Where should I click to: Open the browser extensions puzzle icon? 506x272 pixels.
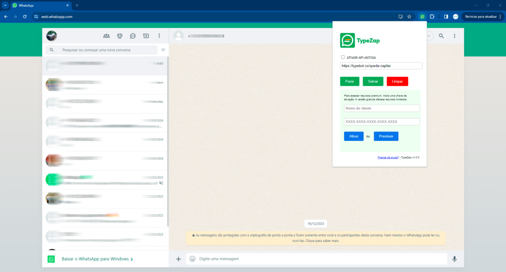click(432, 16)
